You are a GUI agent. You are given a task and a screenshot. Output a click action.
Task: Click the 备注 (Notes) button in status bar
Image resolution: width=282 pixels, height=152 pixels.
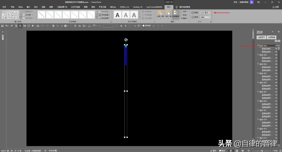(x=213, y=151)
